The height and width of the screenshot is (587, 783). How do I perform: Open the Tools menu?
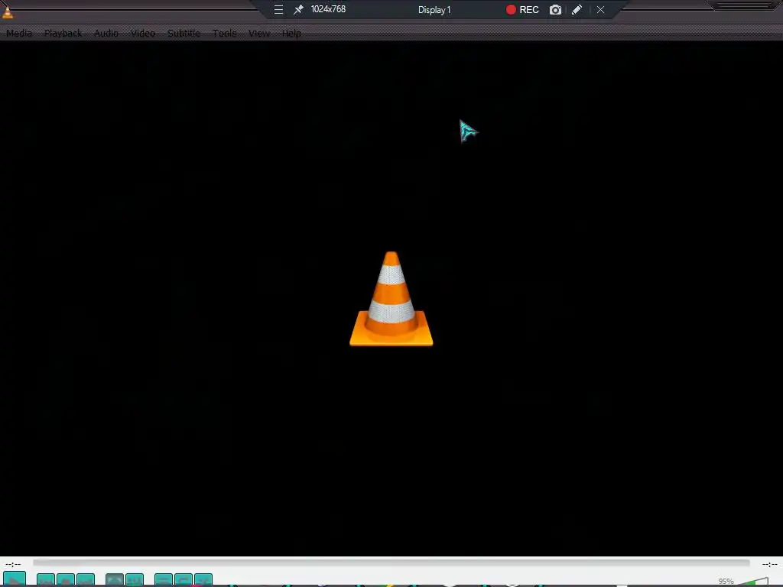224,34
